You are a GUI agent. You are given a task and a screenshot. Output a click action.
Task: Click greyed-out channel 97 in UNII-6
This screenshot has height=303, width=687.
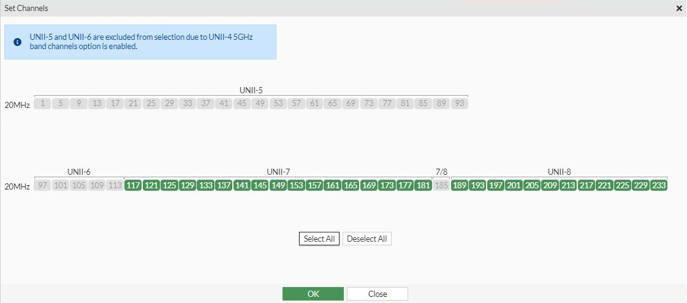pyautogui.click(x=42, y=185)
